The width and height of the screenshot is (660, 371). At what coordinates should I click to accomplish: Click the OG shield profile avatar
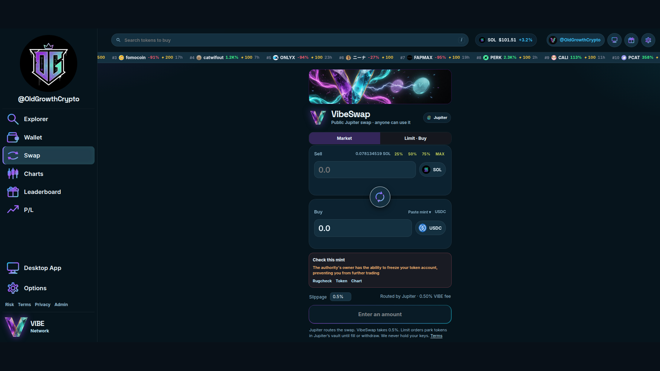pos(49,63)
